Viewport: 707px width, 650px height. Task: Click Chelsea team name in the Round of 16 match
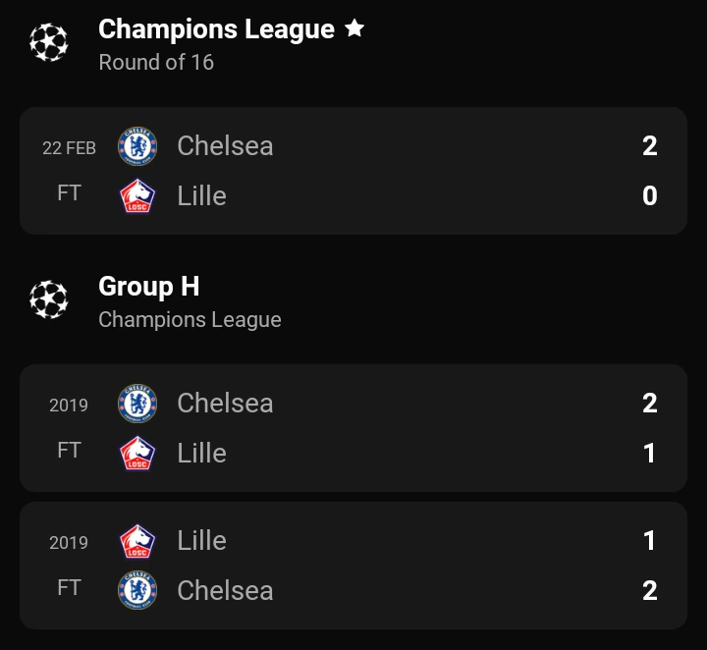point(225,146)
